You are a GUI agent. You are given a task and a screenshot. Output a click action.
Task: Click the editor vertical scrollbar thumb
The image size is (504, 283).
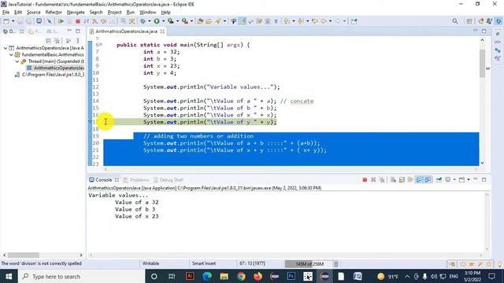[x=482, y=63]
